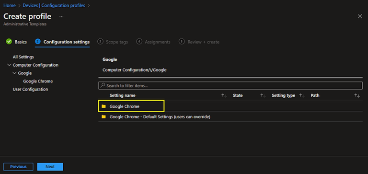The image size is (368, 174).
Task: Select All Settings in the tree
Action: [23, 57]
